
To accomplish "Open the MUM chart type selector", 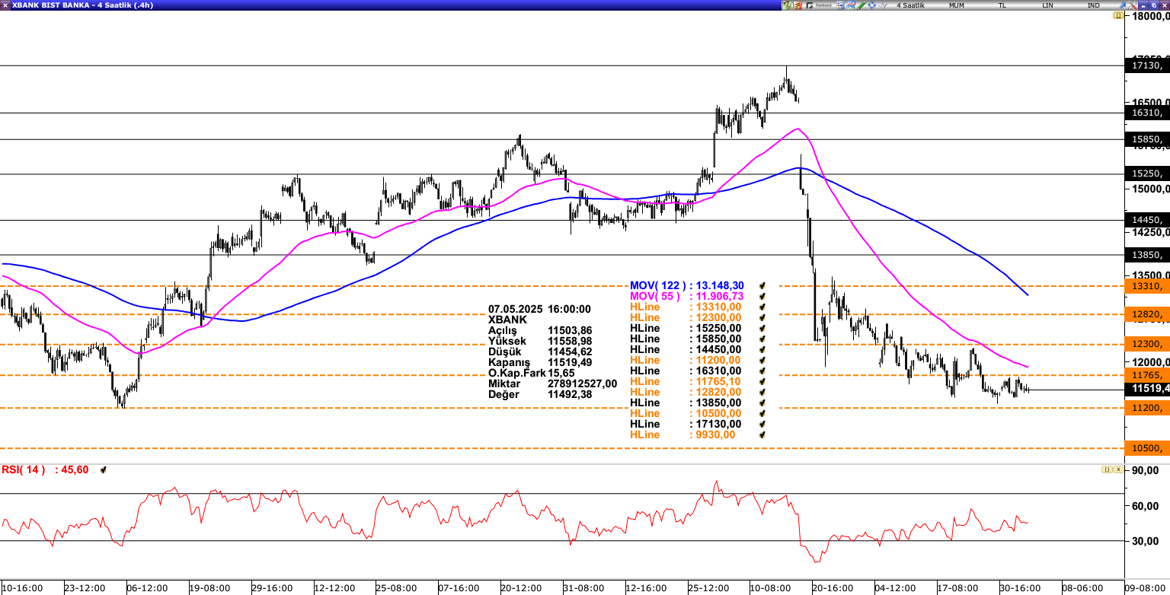I will click(956, 5).
